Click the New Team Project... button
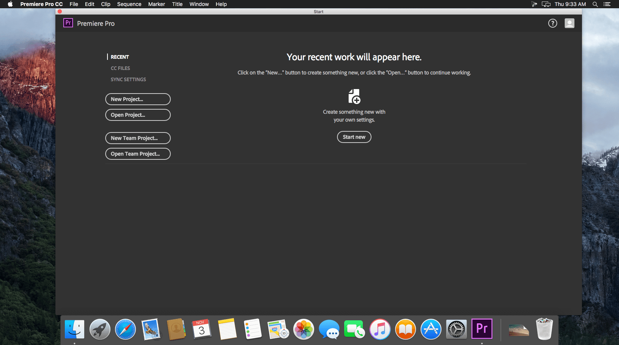 (x=138, y=138)
